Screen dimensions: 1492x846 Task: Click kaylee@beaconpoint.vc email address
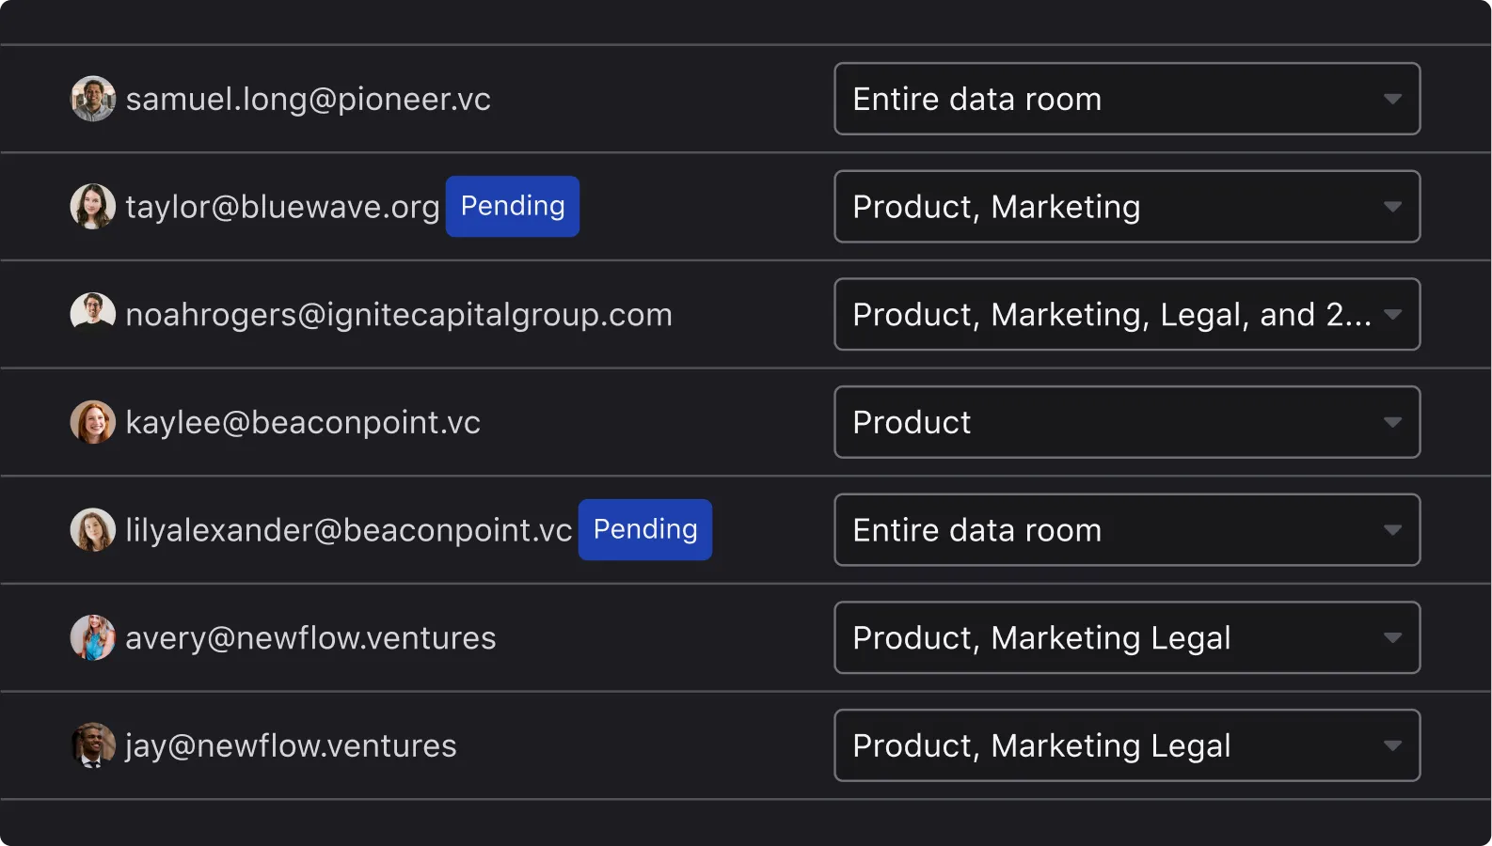pos(303,423)
